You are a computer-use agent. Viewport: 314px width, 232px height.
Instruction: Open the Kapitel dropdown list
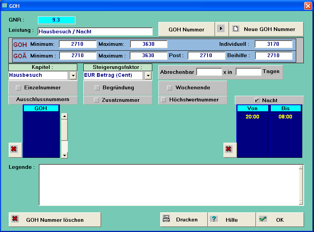(73, 76)
